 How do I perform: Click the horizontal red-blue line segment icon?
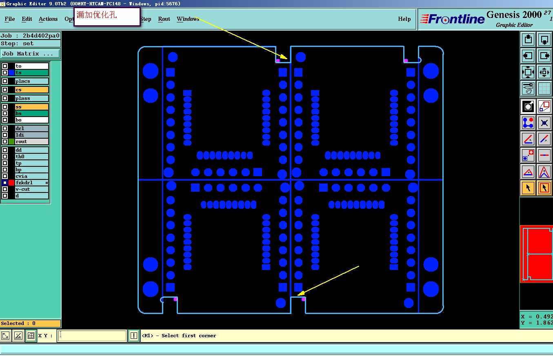544,155
